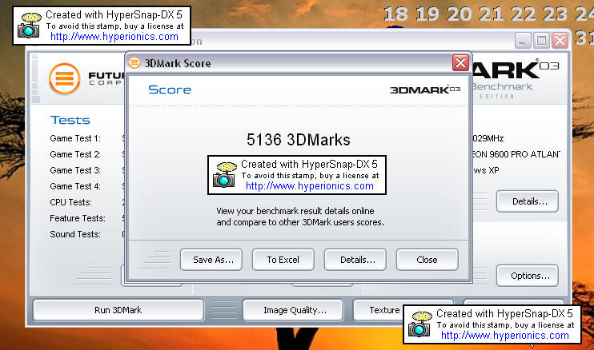The image size is (594, 350).
Task: Click calendar day 20 on desktop
Action: click(x=460, y=14)
